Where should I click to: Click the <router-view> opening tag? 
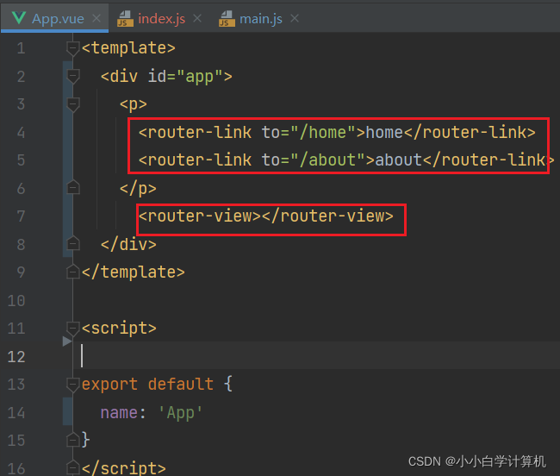[200, 216]
